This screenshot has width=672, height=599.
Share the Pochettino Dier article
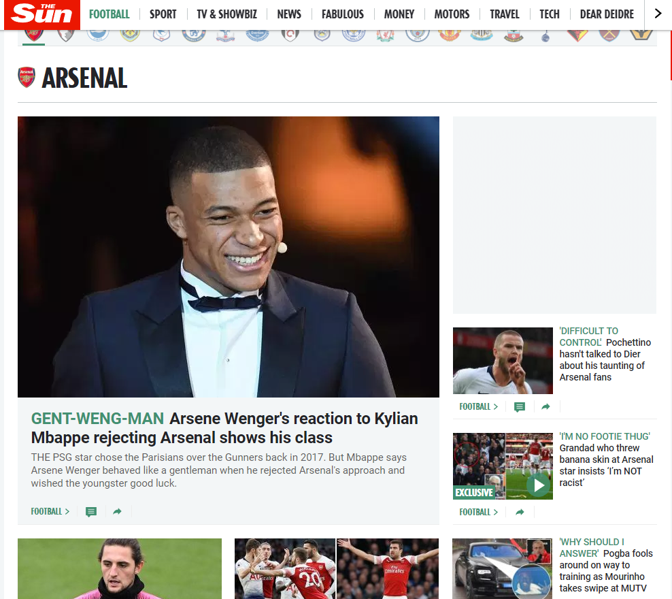tap(545, 406)
